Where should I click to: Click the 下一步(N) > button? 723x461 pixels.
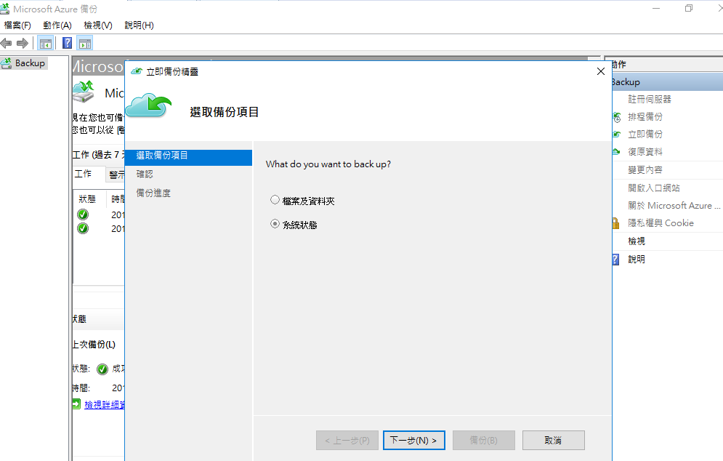tap(413, 440)
